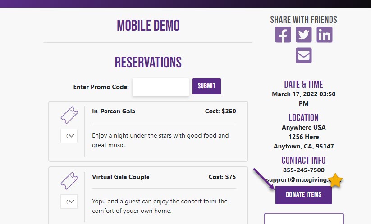This screenshot has height=224, width=371.
Task: Click the In-Person Gala ticket icon
Action: [x=69, y=115]
